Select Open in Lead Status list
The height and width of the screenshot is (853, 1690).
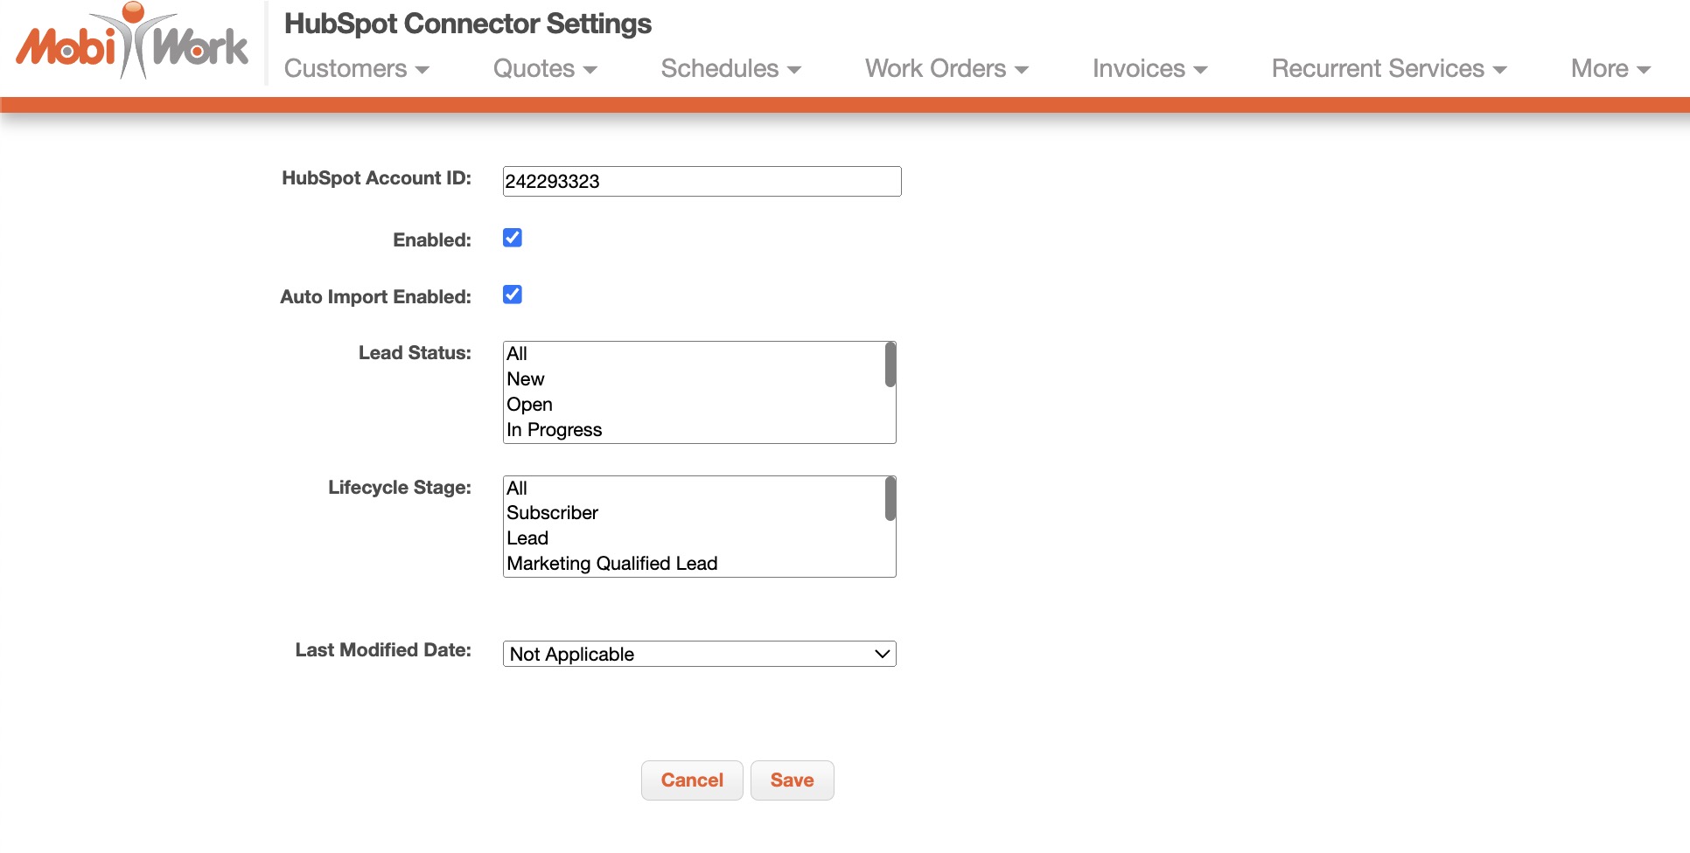pos(529,405)
